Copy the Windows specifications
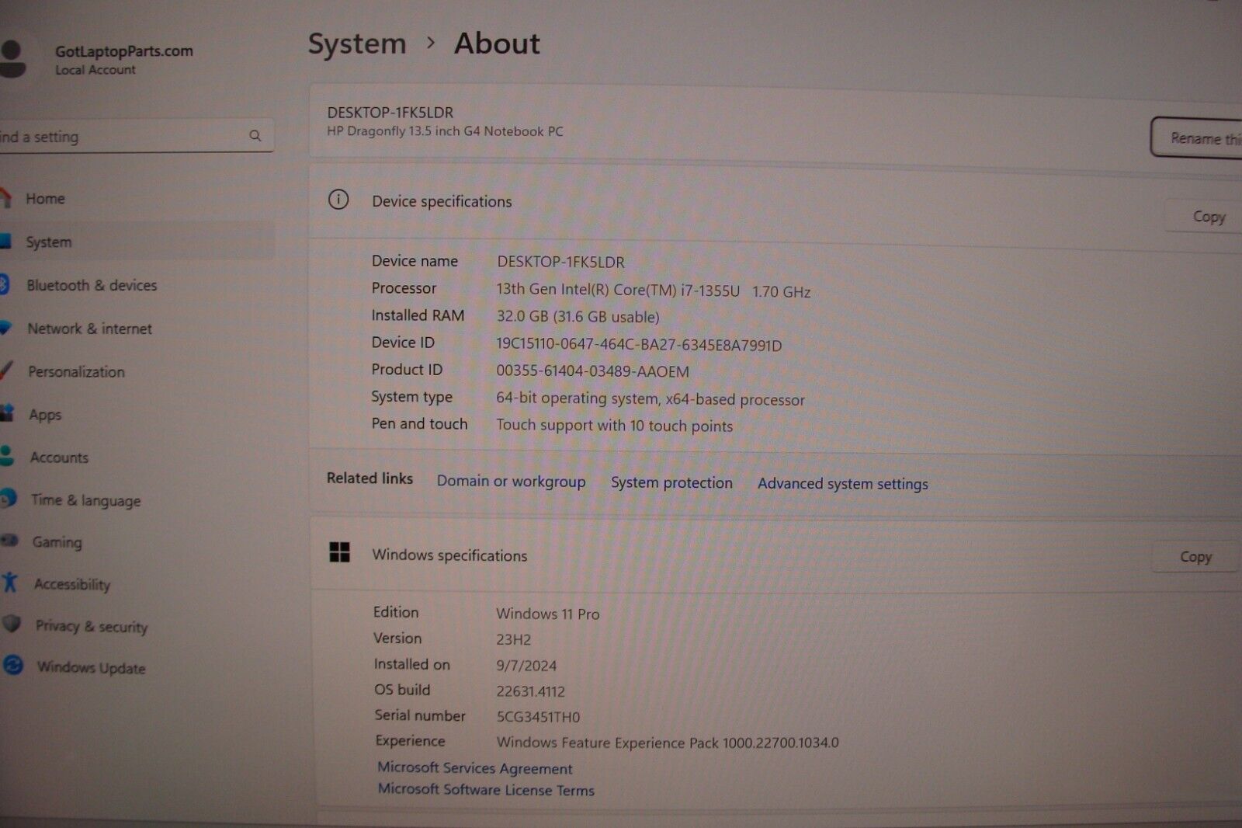 tap(1195, 557)
